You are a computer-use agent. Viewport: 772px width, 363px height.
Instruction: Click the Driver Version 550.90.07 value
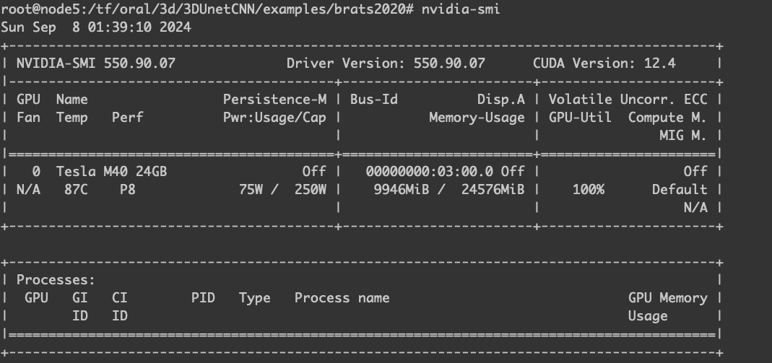click(x=449, y=64)
